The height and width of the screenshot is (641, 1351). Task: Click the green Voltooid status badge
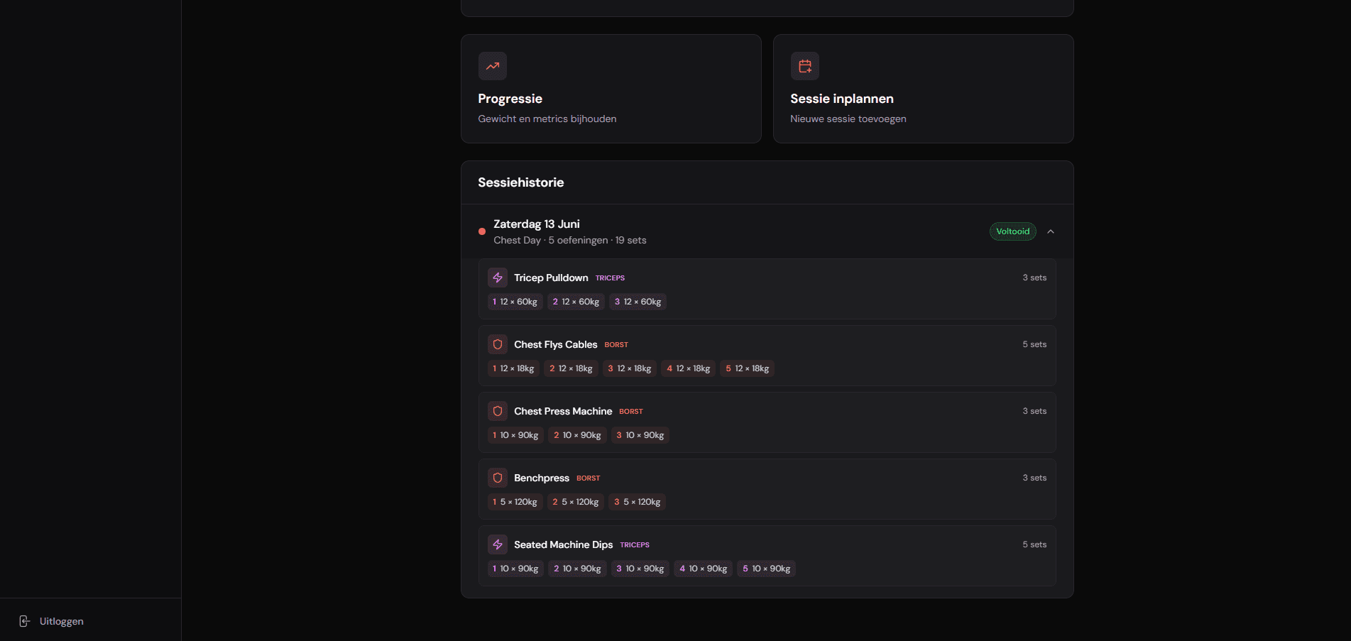pos(1013,231)
